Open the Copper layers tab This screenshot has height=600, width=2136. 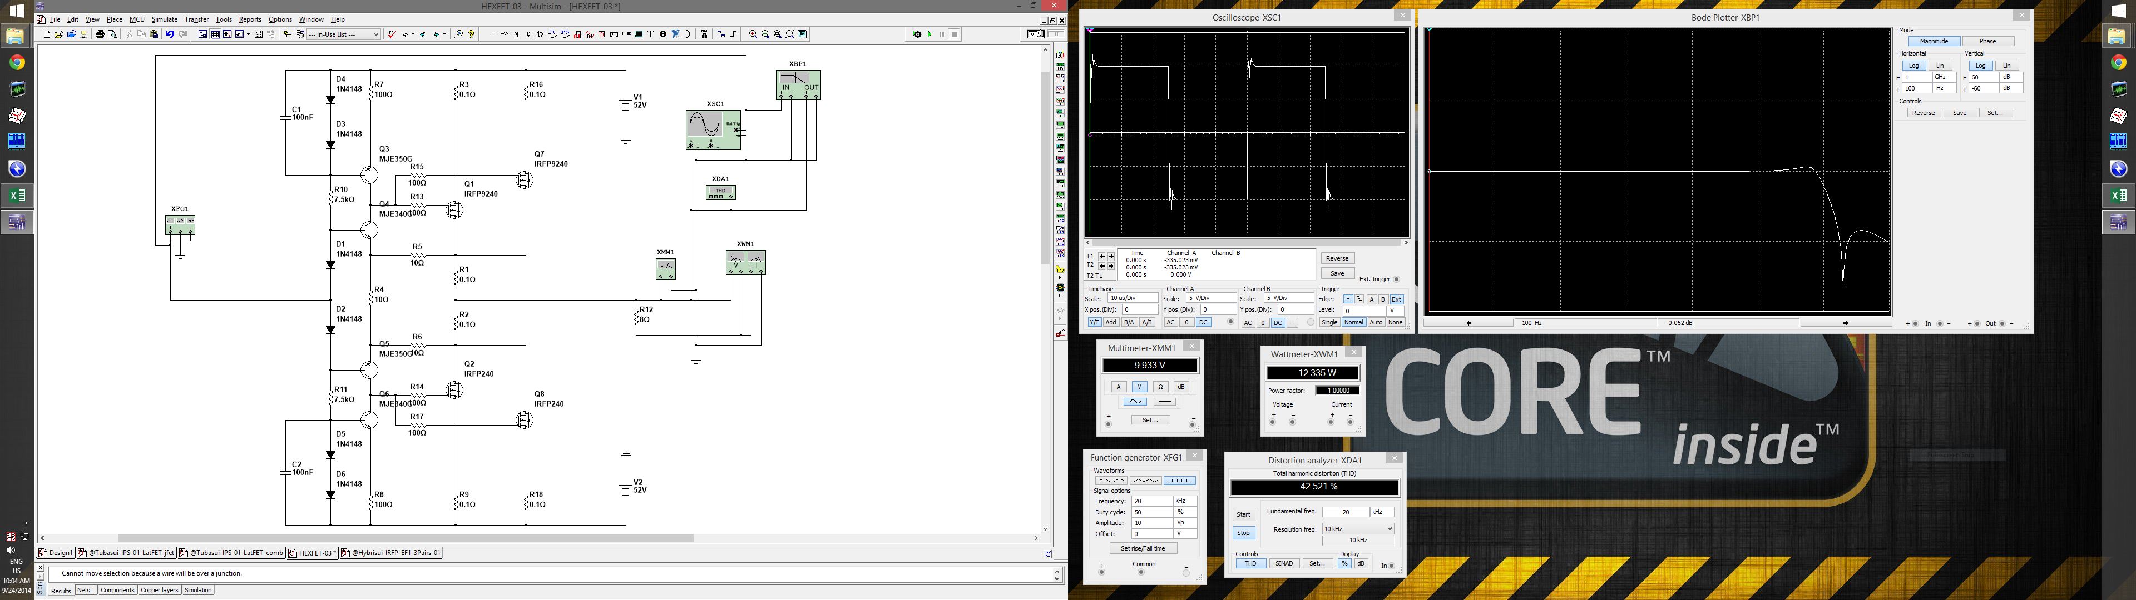point(159,590)
